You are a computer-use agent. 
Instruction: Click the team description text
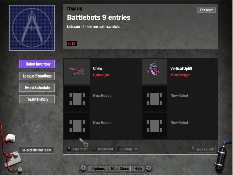point(94,26)
